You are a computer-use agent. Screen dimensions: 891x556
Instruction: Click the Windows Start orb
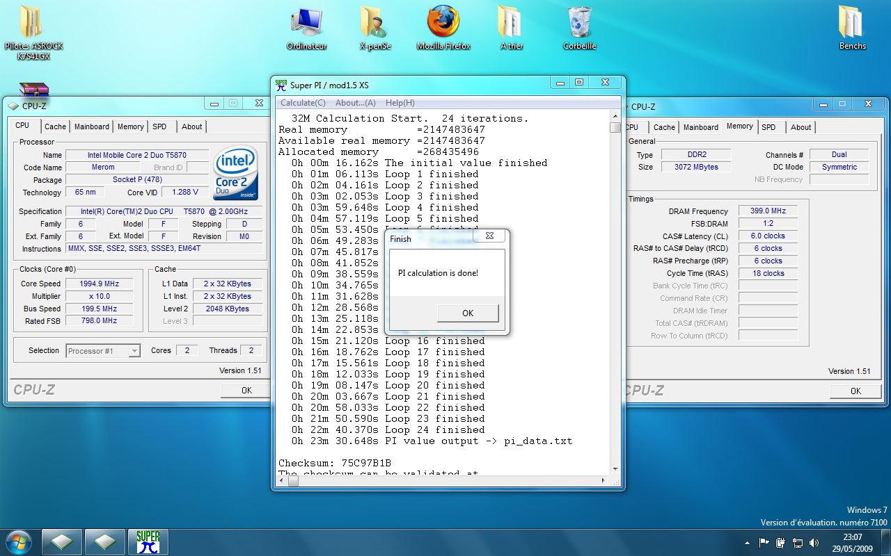pyautogui.click(x=18, y=541)
